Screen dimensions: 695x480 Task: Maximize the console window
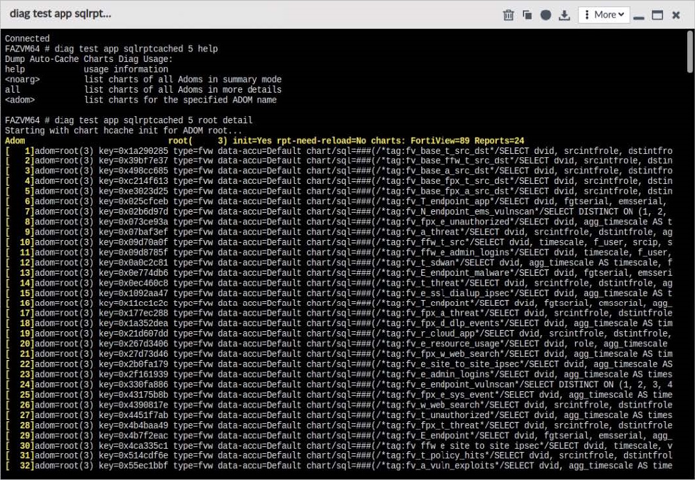(657, 15)
